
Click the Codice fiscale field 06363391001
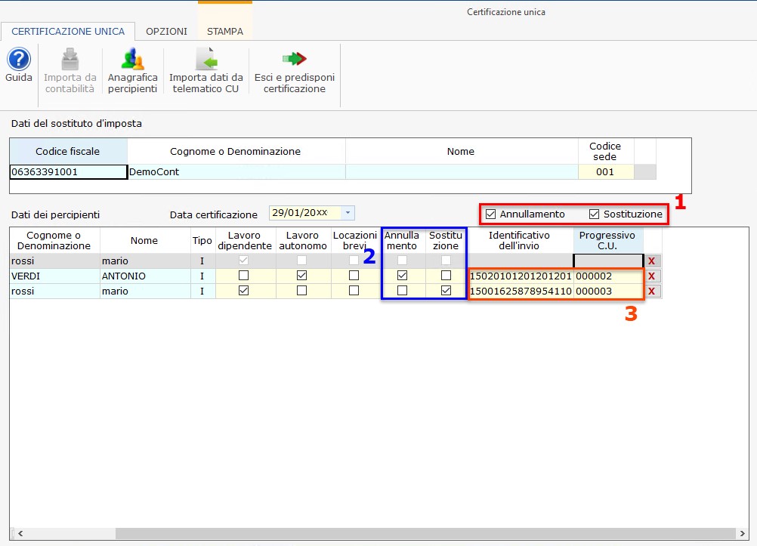tap(68, 172)
